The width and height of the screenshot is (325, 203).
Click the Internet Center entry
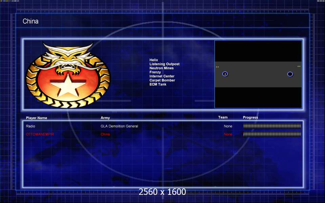[x=162, y=76]
